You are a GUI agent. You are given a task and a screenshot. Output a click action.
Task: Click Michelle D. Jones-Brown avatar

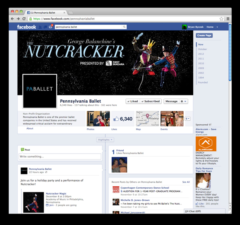(x=116, y=202)
